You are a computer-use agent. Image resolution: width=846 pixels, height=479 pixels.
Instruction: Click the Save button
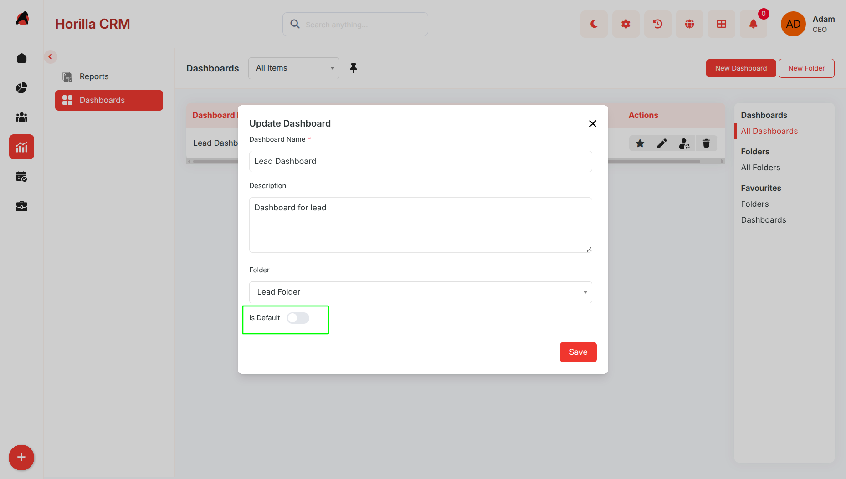[578, 352]
